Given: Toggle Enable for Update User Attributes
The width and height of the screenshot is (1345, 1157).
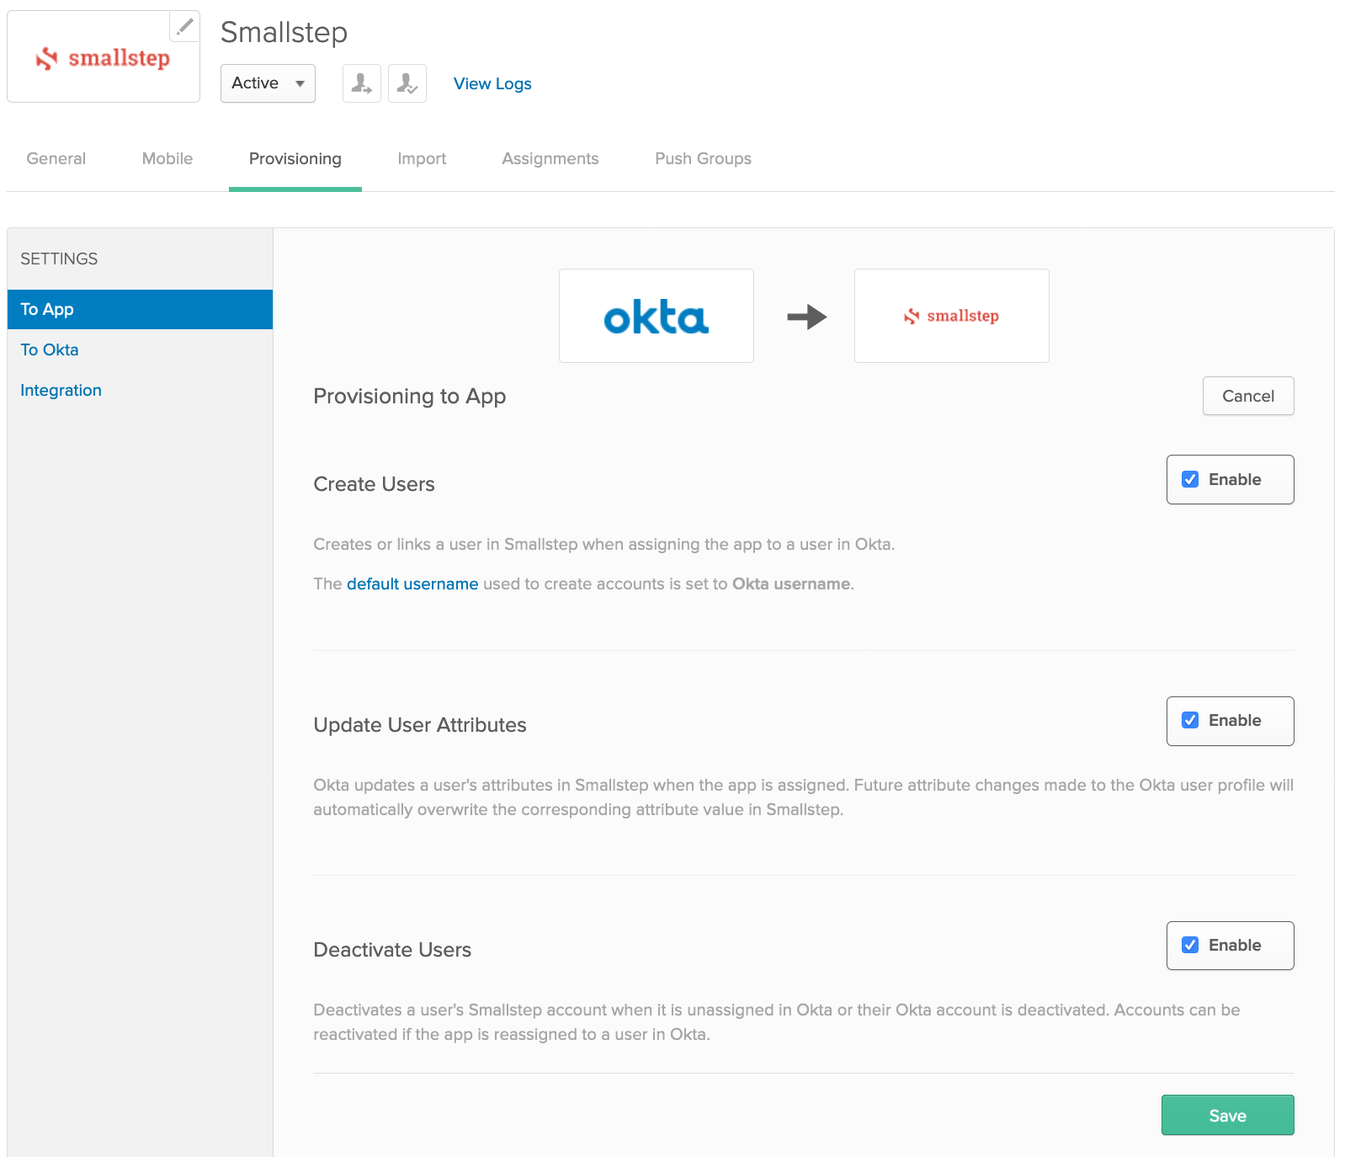Looking at the screenshot, I should pos(1190,721).
